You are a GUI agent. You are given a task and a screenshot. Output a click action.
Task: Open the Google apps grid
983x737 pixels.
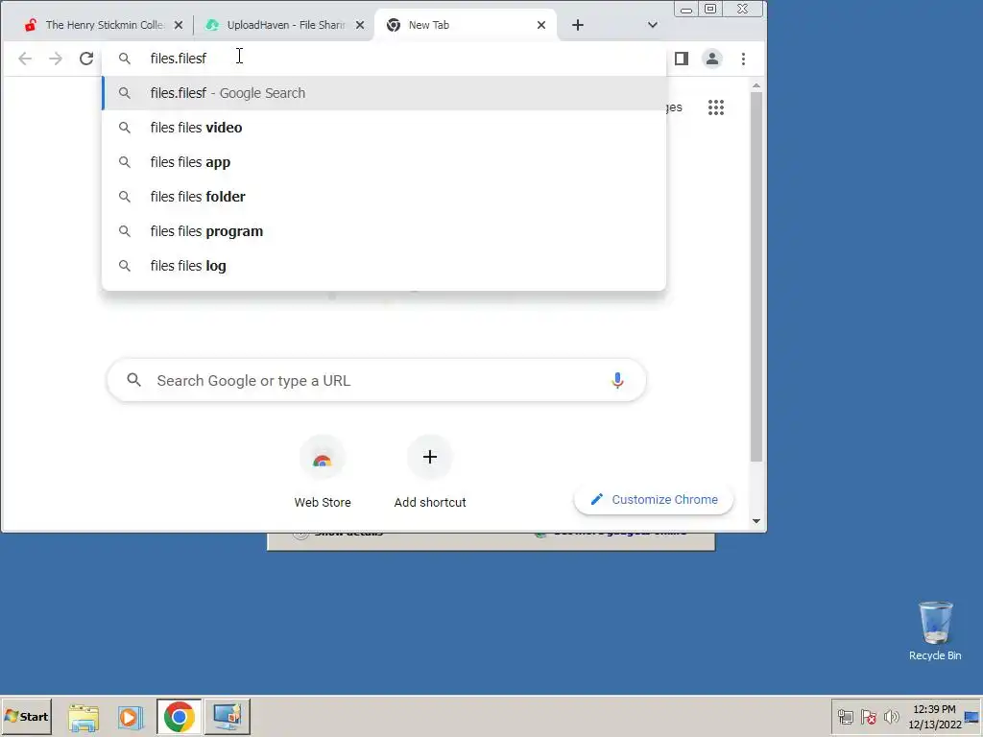(x=716, y=107)
